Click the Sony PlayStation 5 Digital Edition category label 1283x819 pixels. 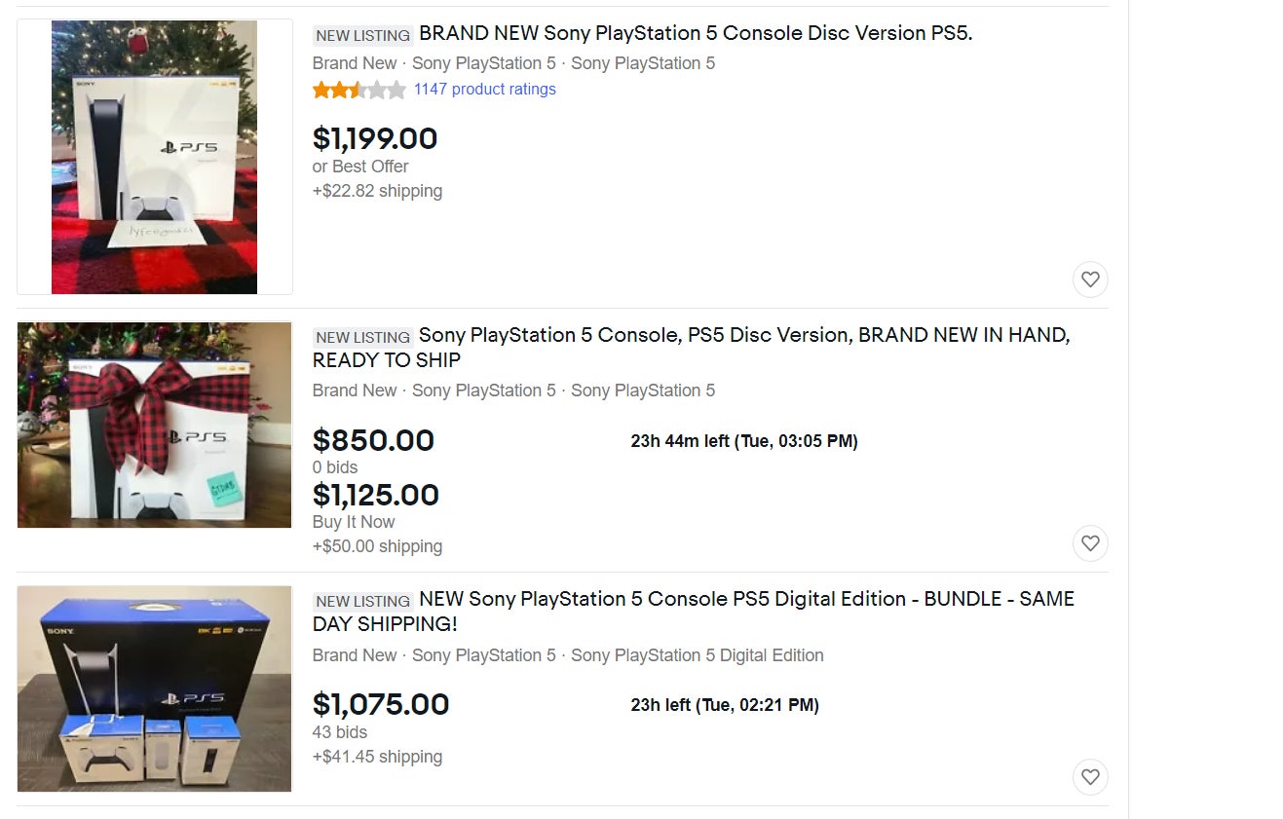tap(698, 655)
